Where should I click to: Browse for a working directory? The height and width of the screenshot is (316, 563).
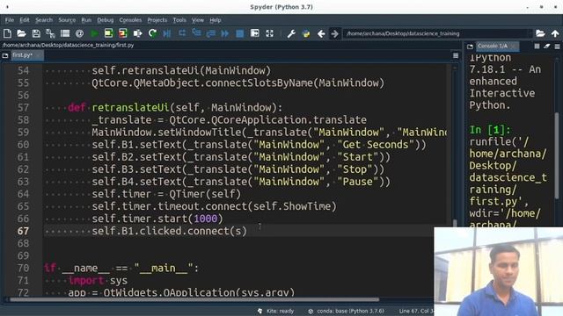[540, 33]
